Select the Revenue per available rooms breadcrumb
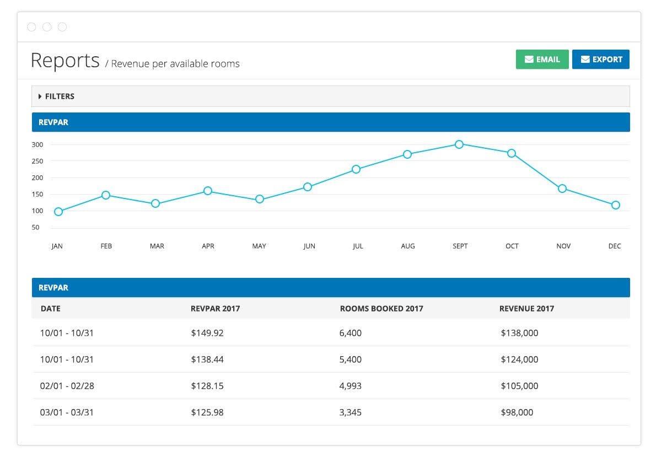This screenshot has width=656, height=462. [175, 63]
